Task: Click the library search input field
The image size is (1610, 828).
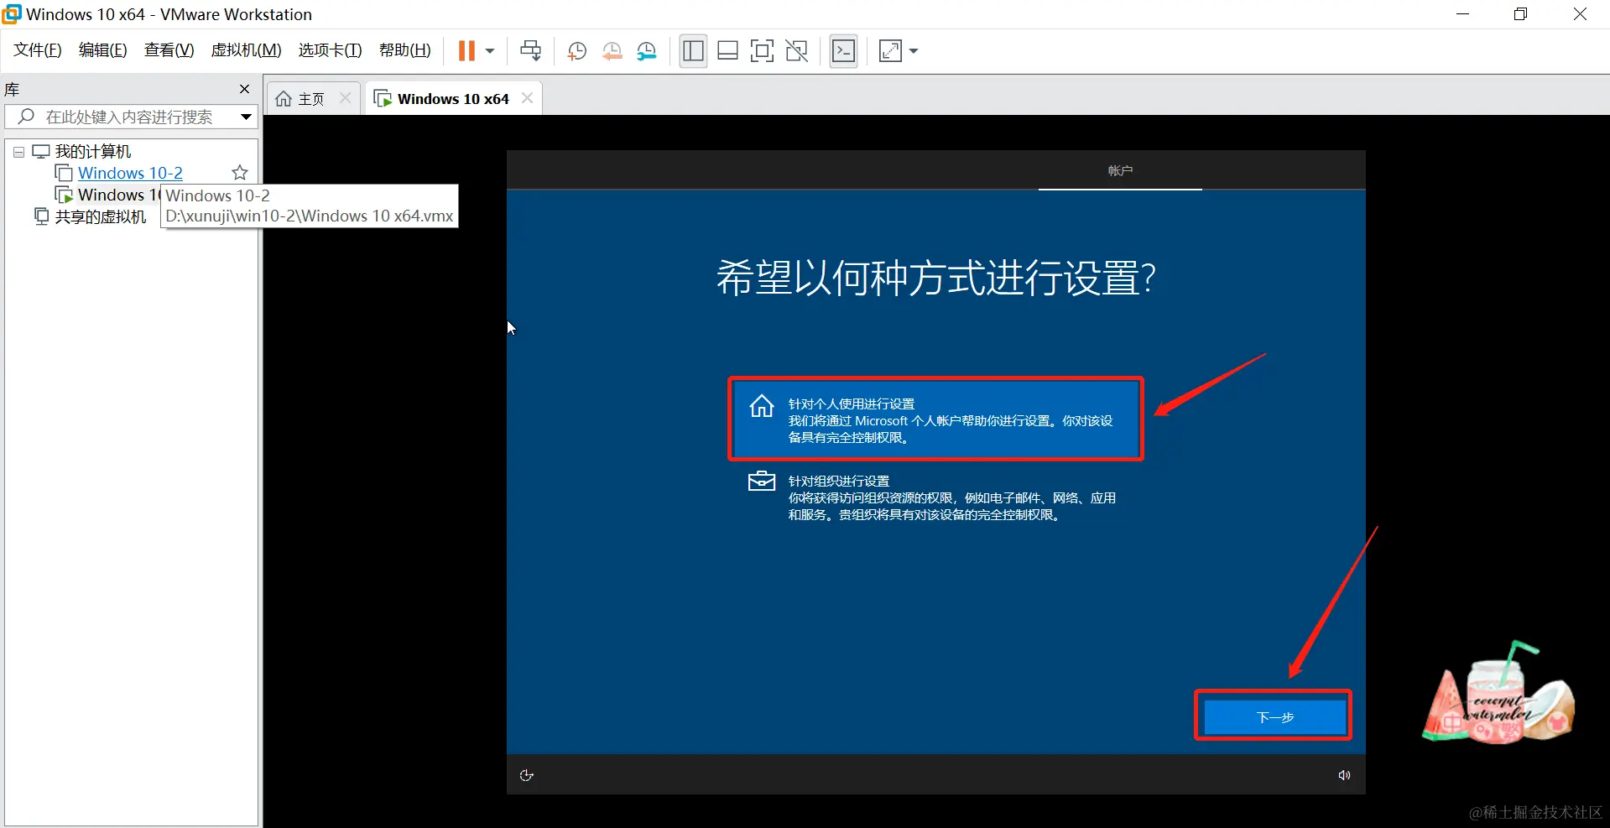Action: 129,117
